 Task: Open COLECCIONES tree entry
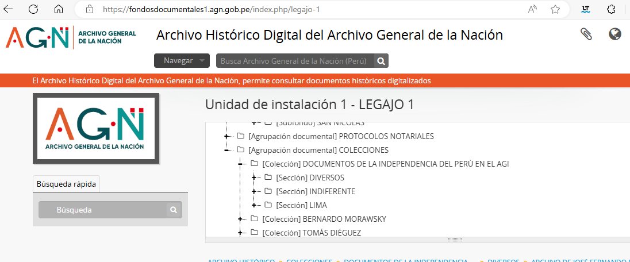[318, 150]
